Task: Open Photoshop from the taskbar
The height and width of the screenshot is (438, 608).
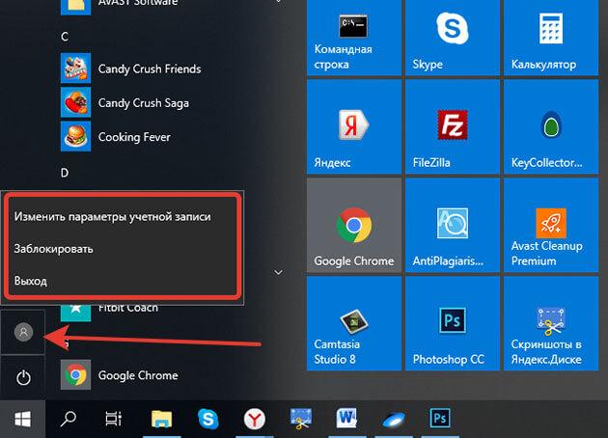Action: click(440, 419)
